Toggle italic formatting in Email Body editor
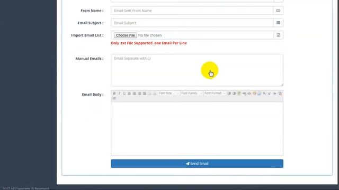 (x=119, y=93)
